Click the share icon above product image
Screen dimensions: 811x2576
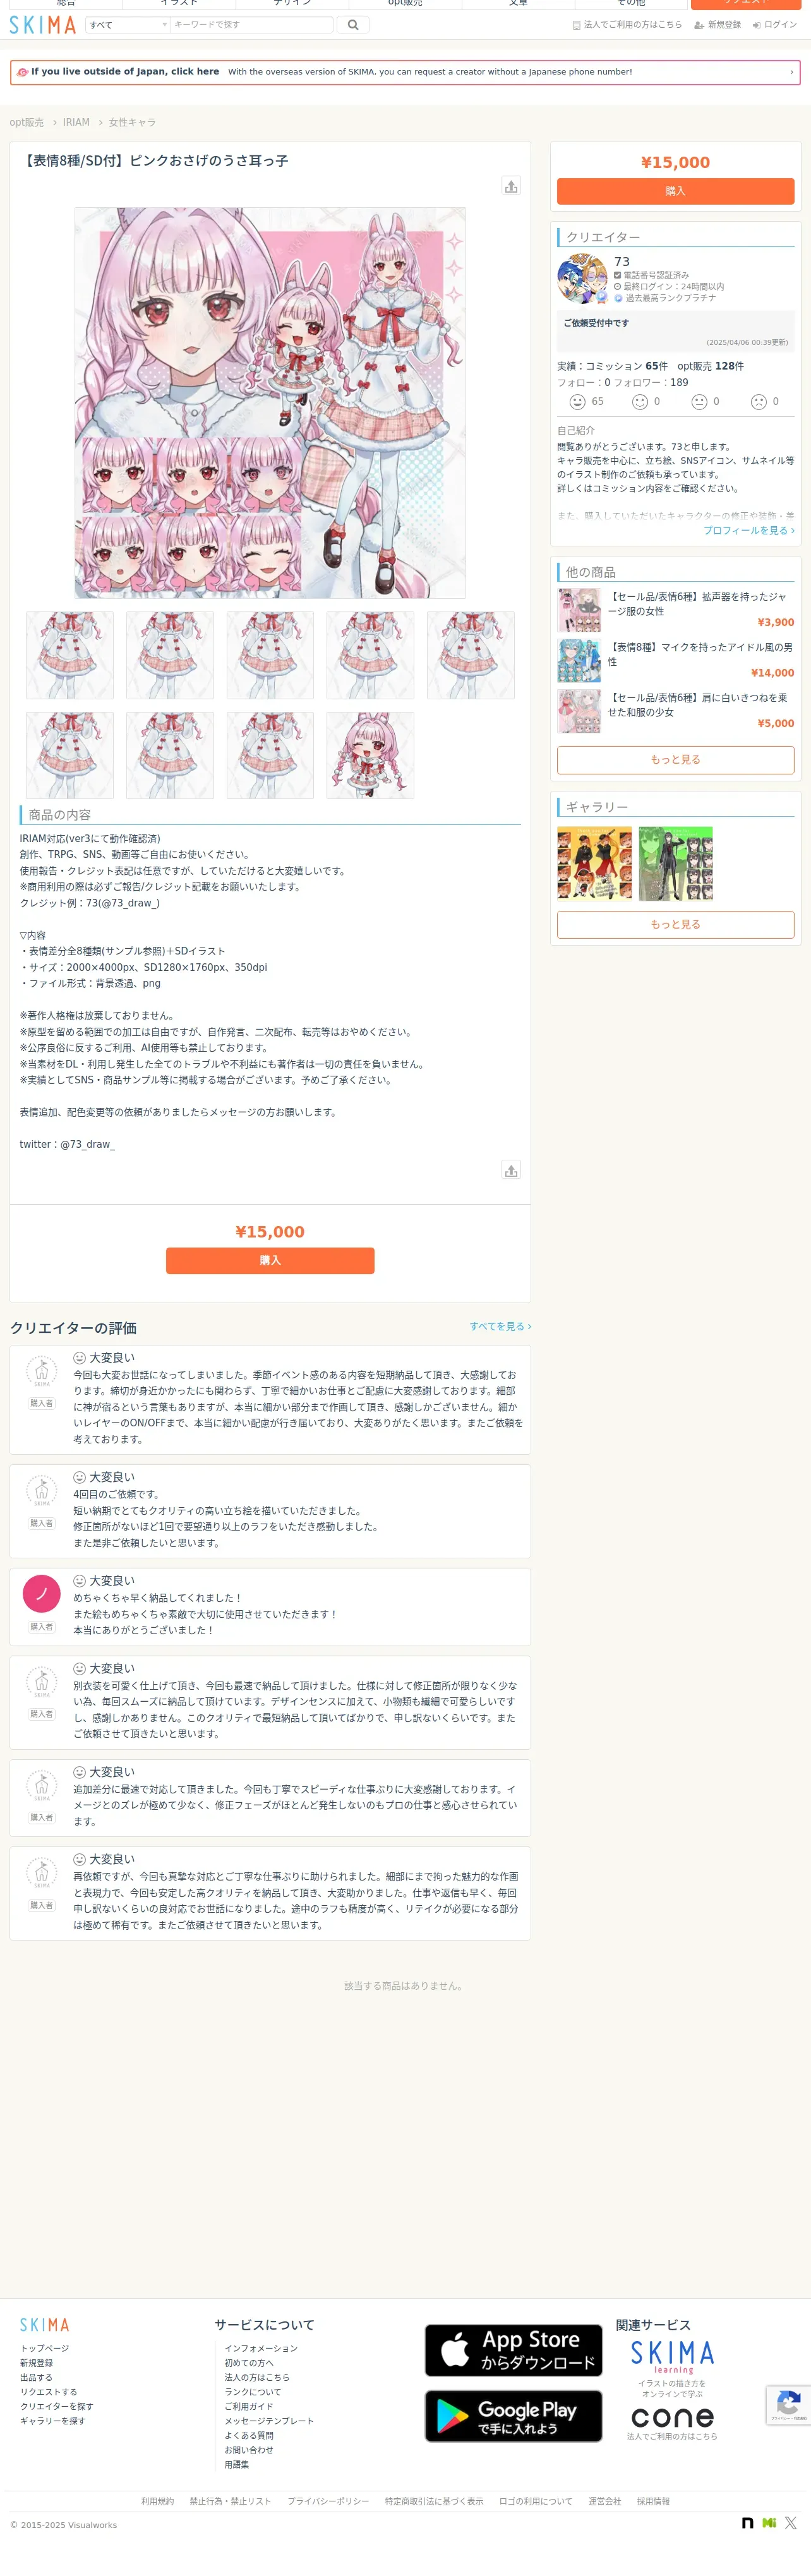(x=511, y=186)
